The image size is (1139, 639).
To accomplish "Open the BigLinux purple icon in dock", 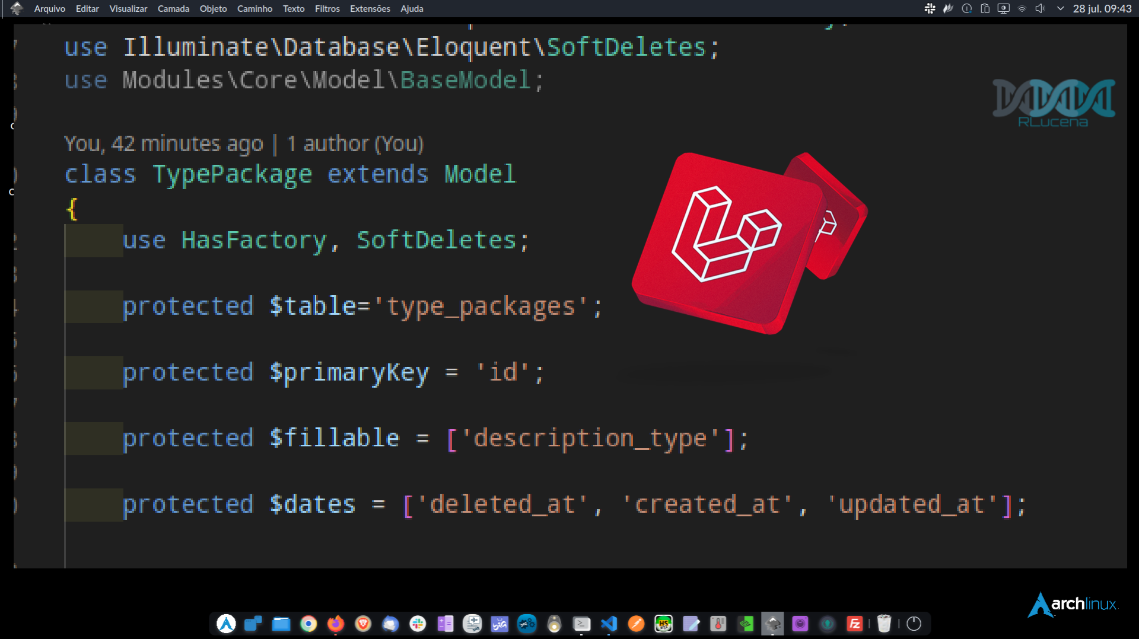I will point(499,624).
